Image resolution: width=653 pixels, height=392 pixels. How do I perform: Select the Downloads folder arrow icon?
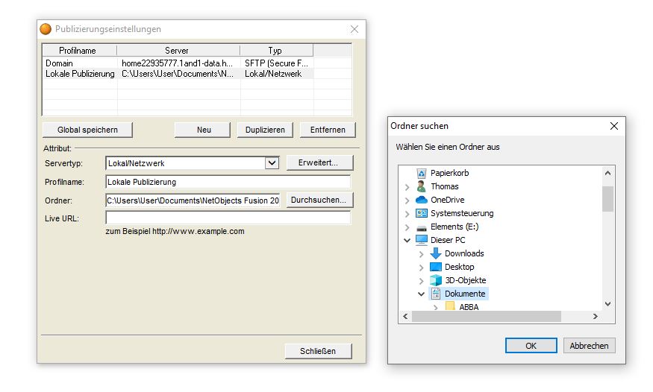pos(436,253)
